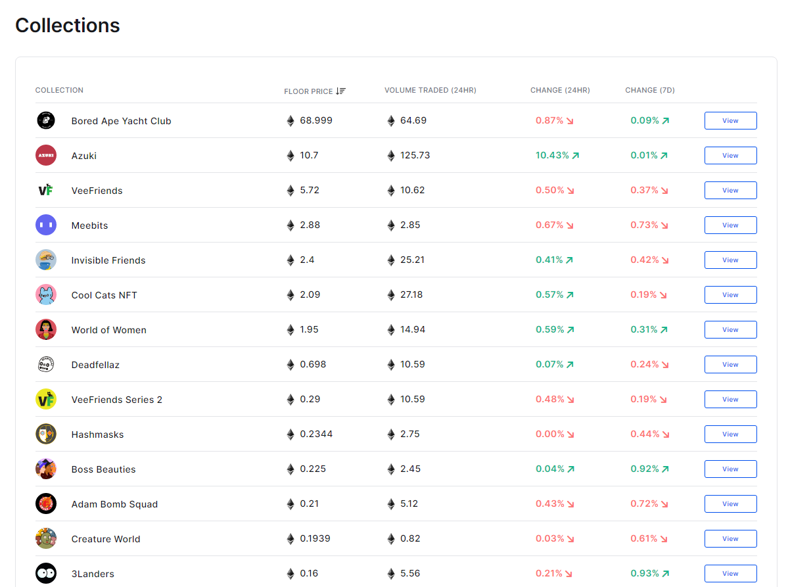
Task: Select the Invisible Friends name text
Action: (108, 260)
